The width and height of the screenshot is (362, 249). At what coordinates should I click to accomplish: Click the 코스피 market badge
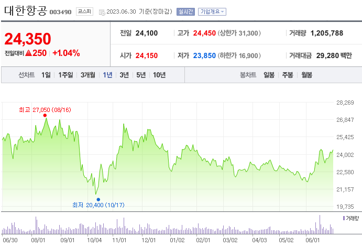click(x=84, y=12)
